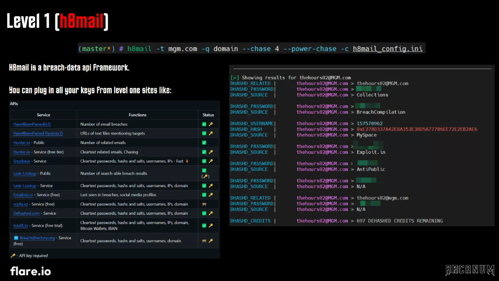The image size is (499, 281).
Task: Click the 'Status' column header
Action: click(x=208, y=115)
